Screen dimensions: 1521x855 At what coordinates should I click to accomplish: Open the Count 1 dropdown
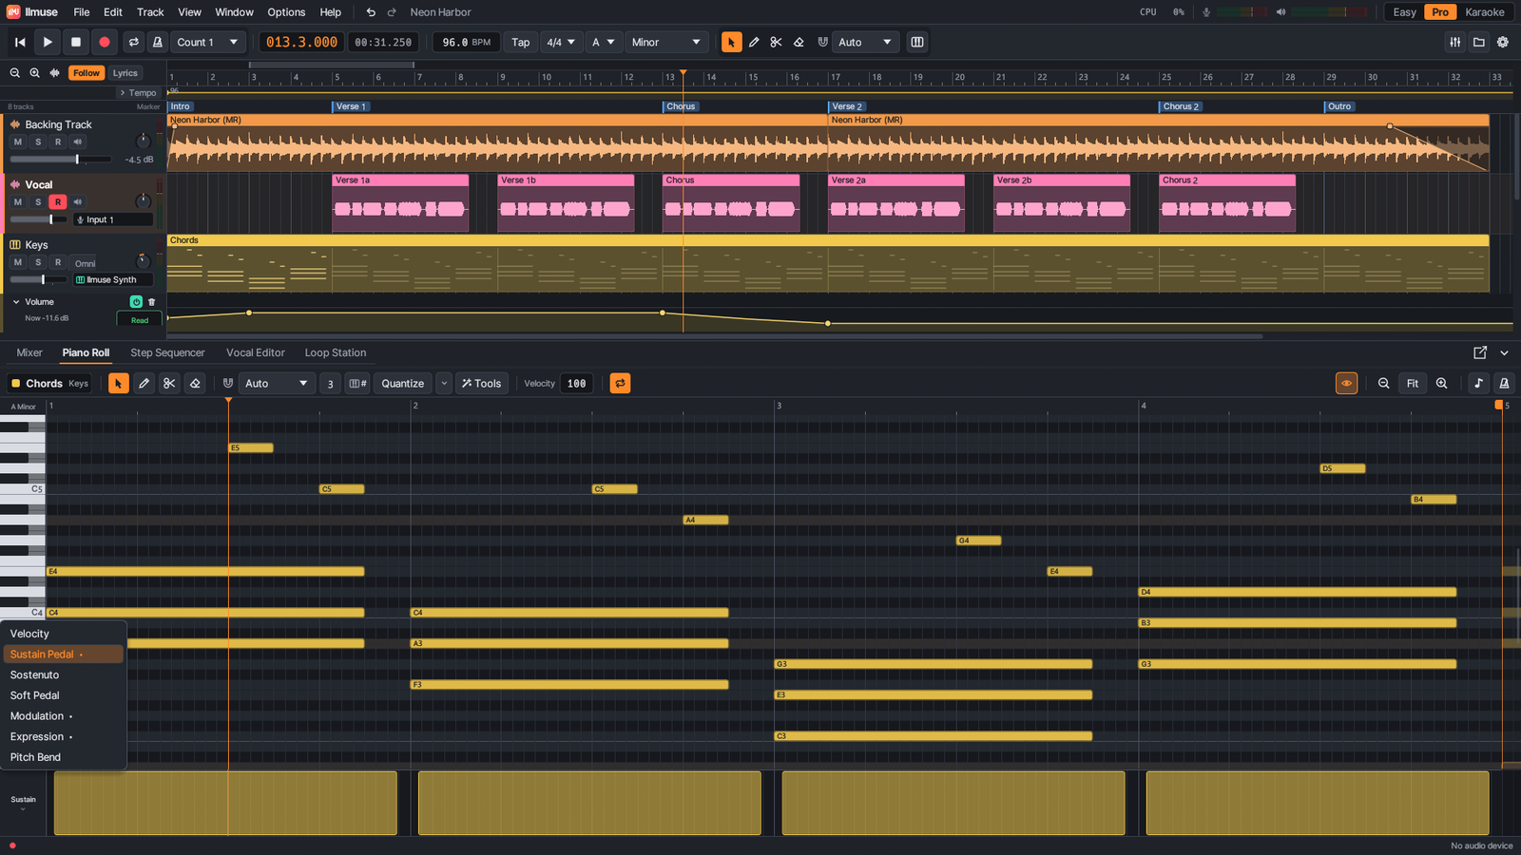coord(208,42)
